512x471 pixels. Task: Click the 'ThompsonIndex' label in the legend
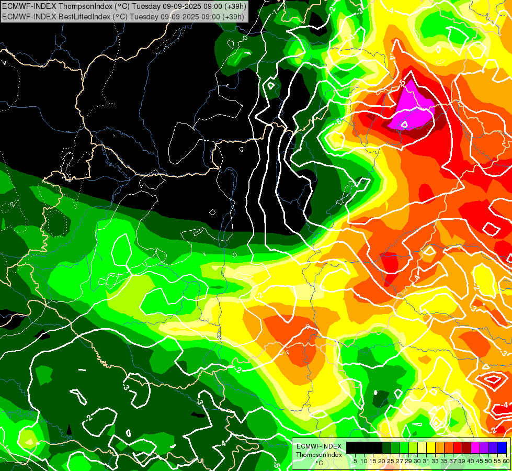pyautogui.click(x=319, y=455)
